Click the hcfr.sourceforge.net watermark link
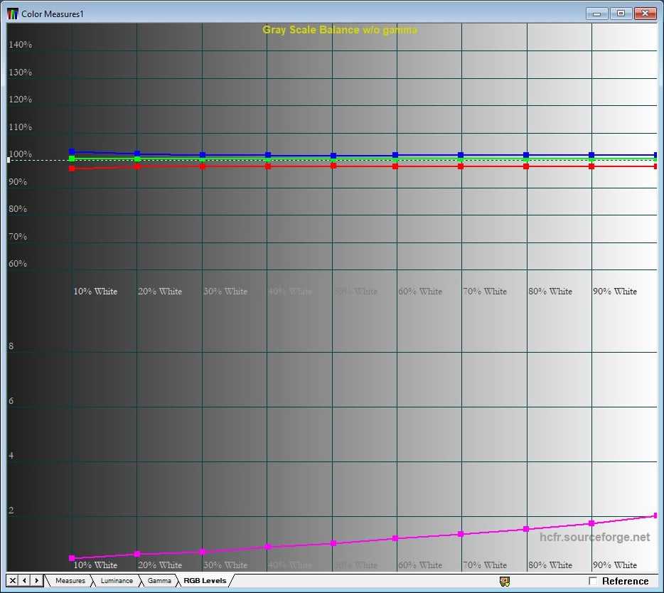The width and height of the screenshot is (664, 593). click(x=594, y=537)
